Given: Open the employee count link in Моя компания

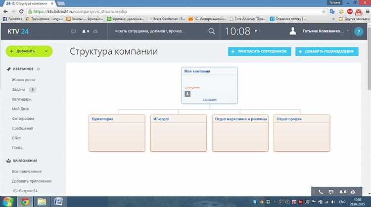Looking at the screenshot, I should click(x=209, y=100).
